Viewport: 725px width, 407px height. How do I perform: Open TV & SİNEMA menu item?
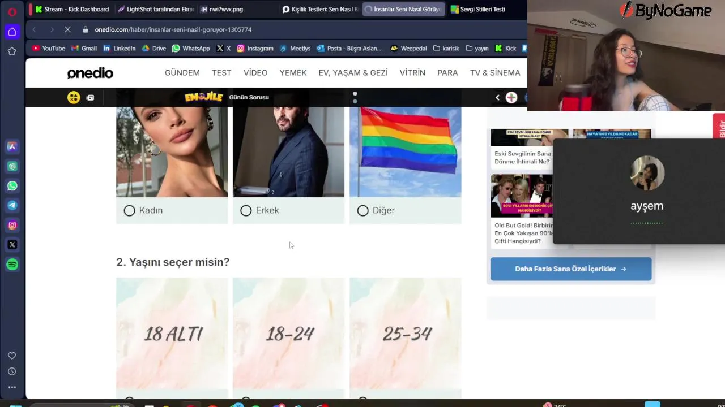[495, 73]
